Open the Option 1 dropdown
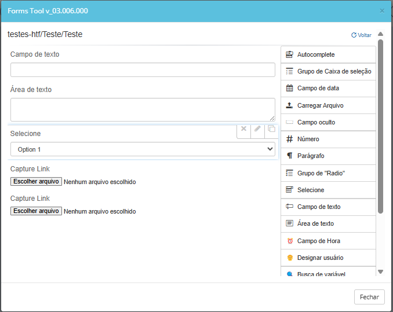This screenshot has height=312, width=393. tap(143, 149)
